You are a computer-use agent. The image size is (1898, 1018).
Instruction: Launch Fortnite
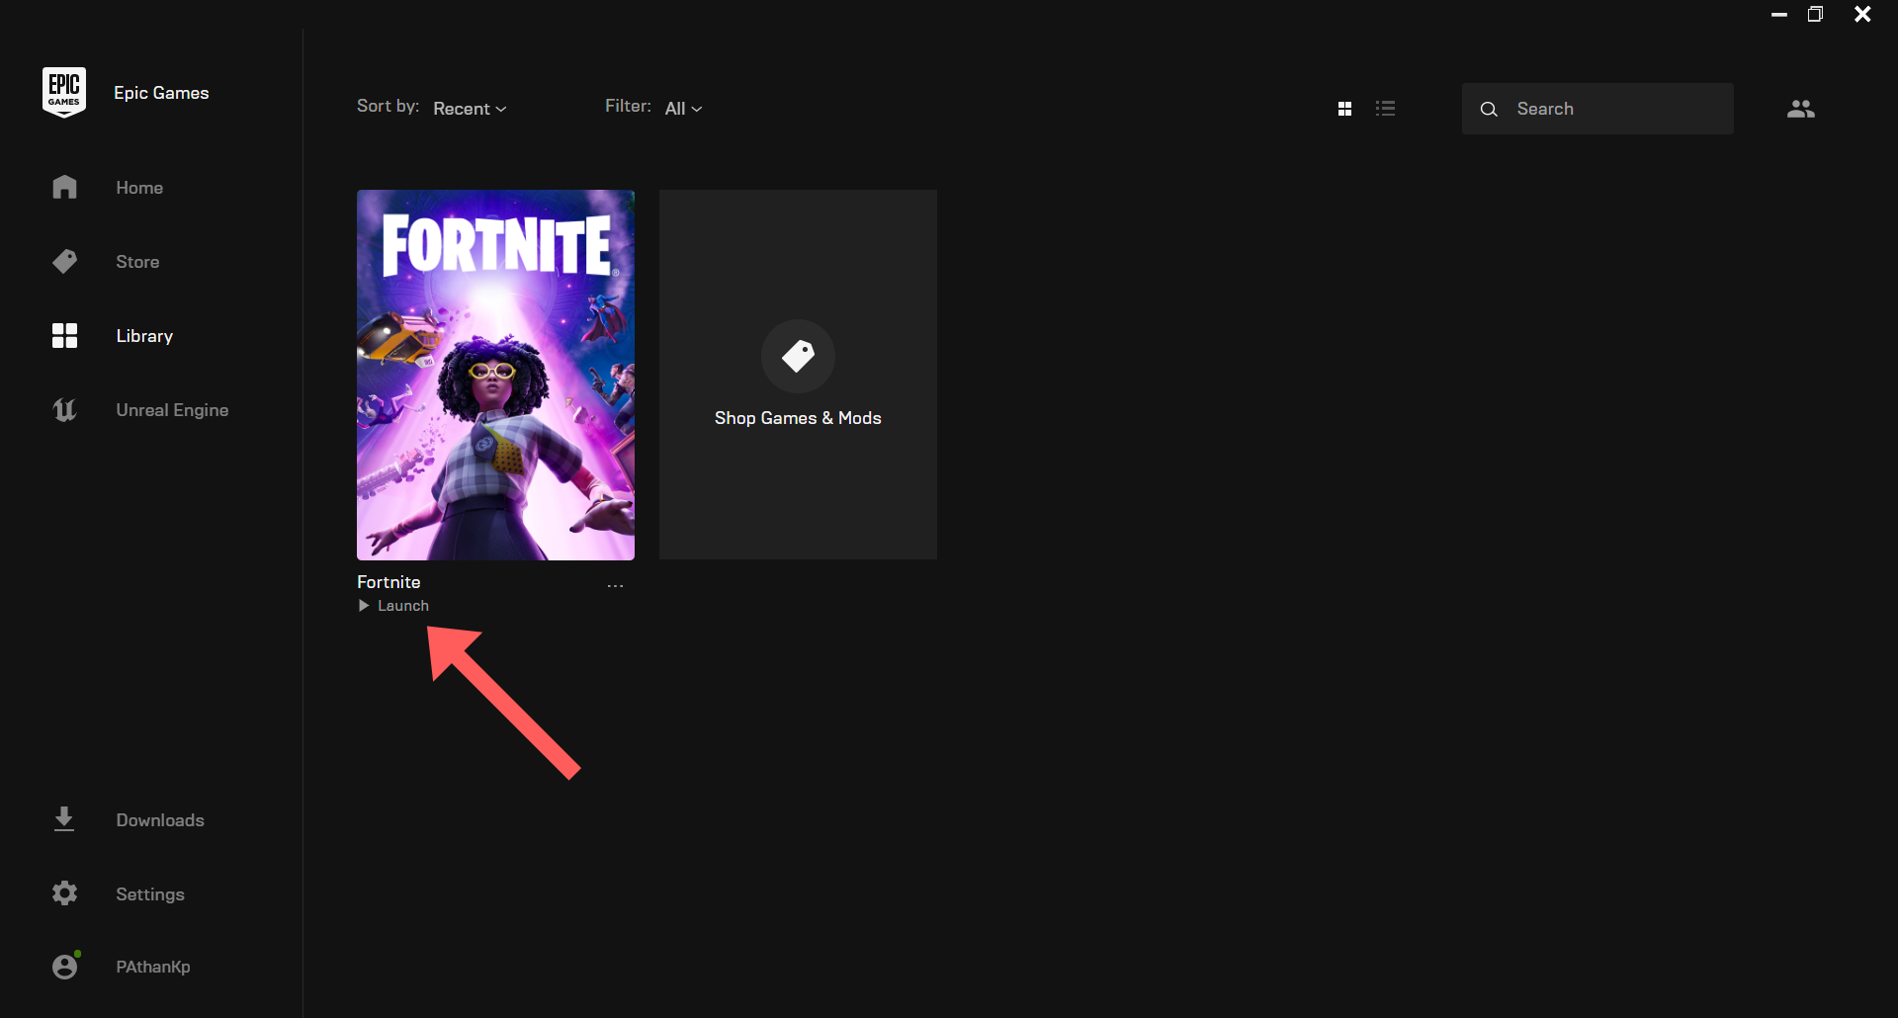tap(395, 605)
